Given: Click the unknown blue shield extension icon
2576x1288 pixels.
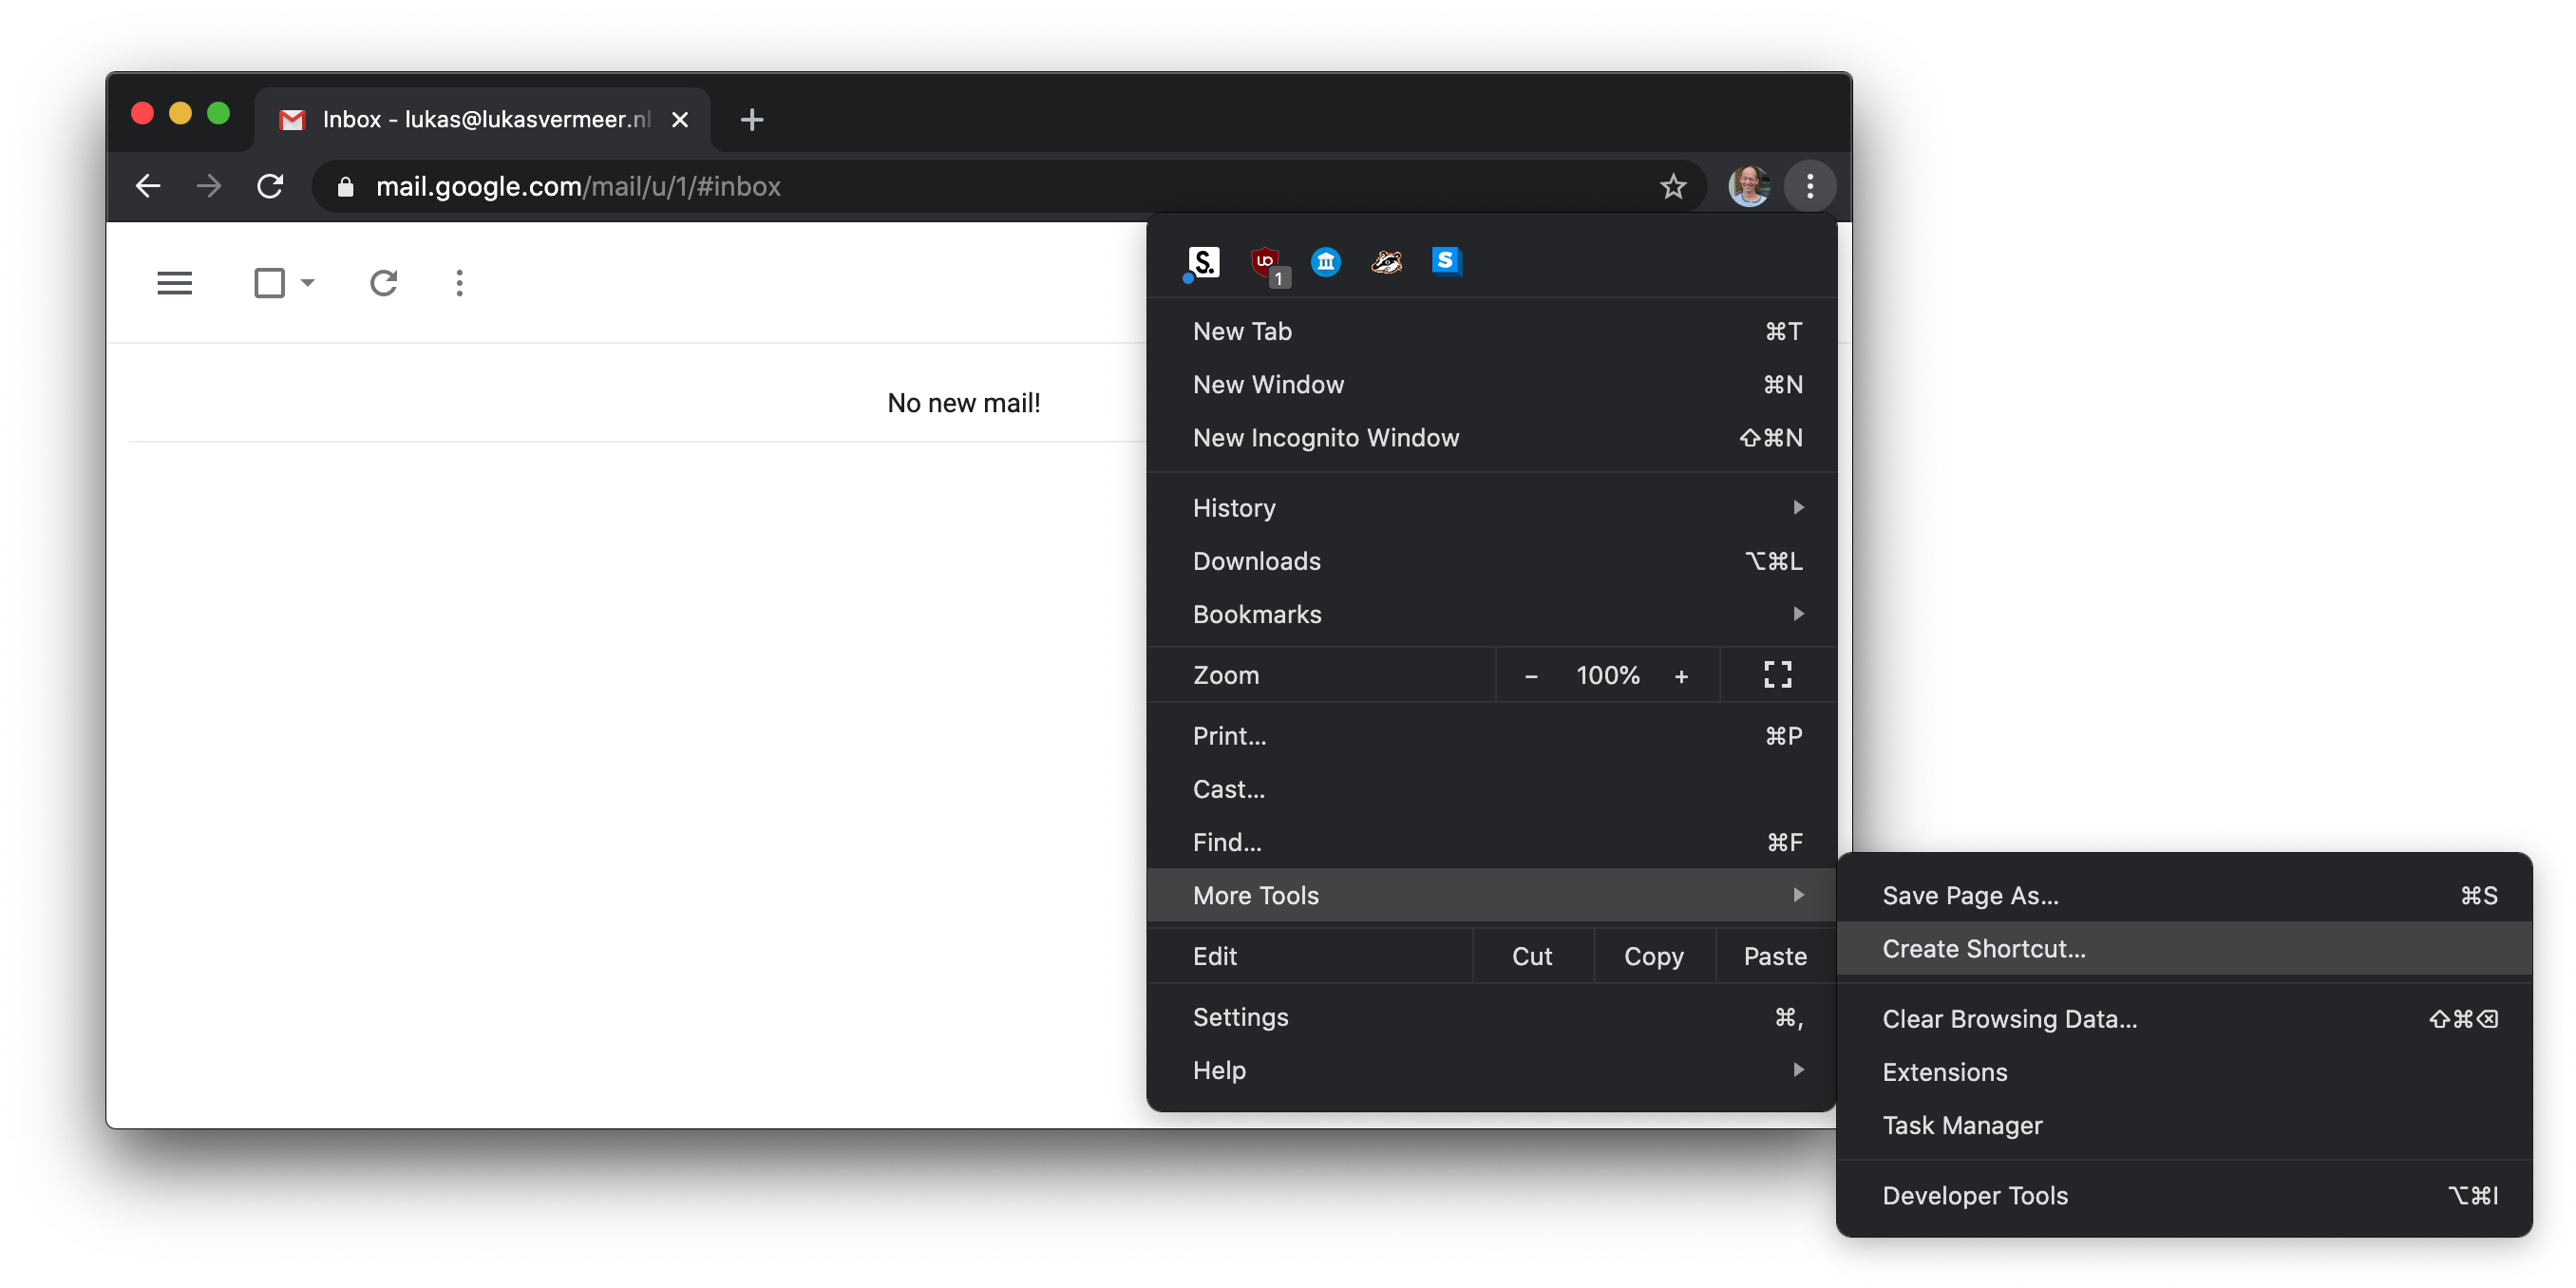Looking at the screenshot, I should (1326, 259).
